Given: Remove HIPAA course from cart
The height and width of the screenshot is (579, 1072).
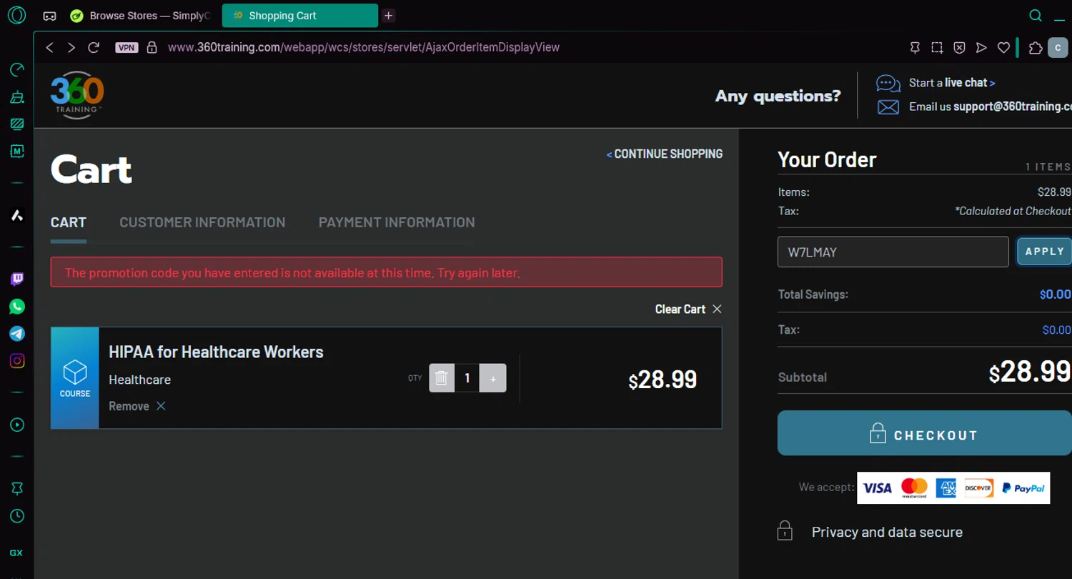Looking at the screenshot, I should pyautogui.click(x=137, y=406).
